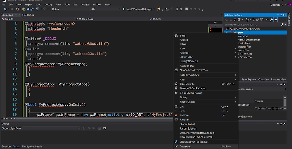Switch to the Class View tab

pyautogui.click(x=264, y=80)
